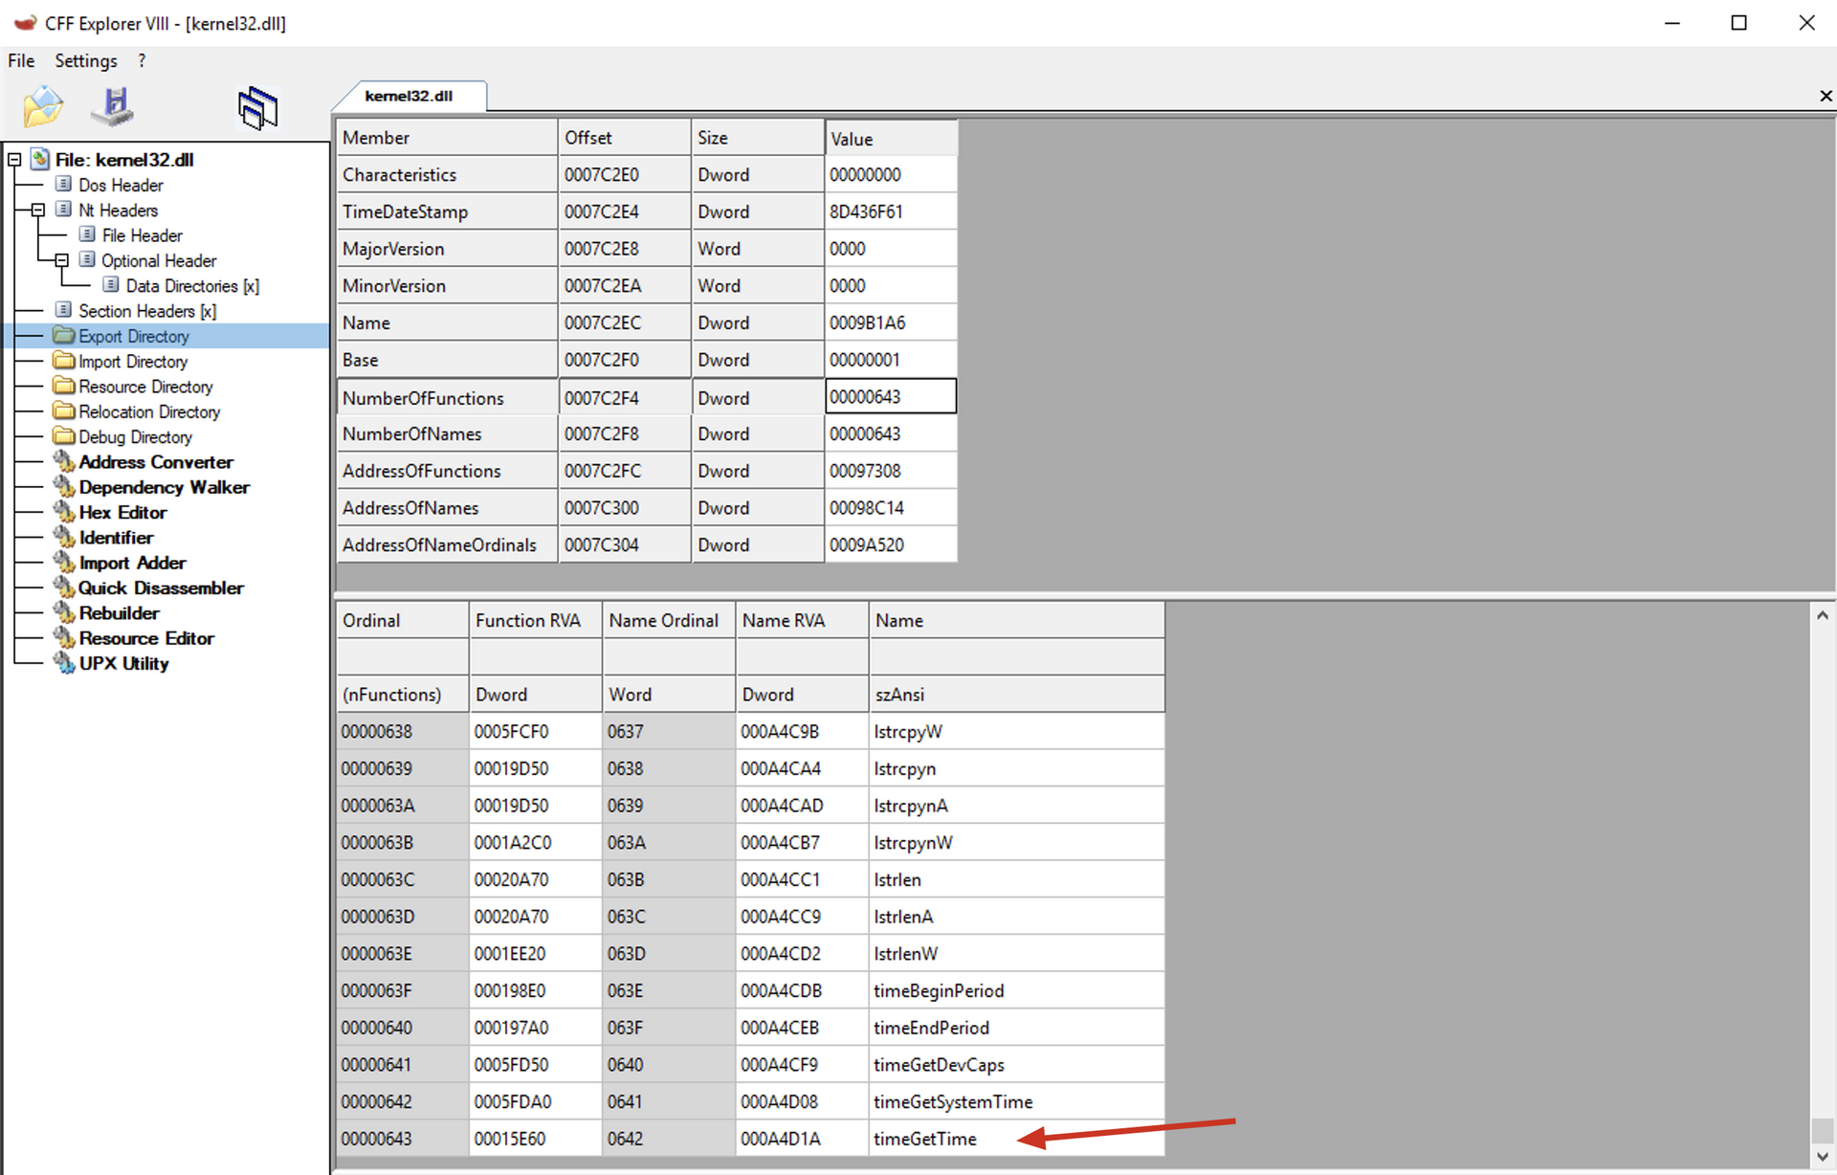Select the kernel32.dll document tab

click(409, 96)
